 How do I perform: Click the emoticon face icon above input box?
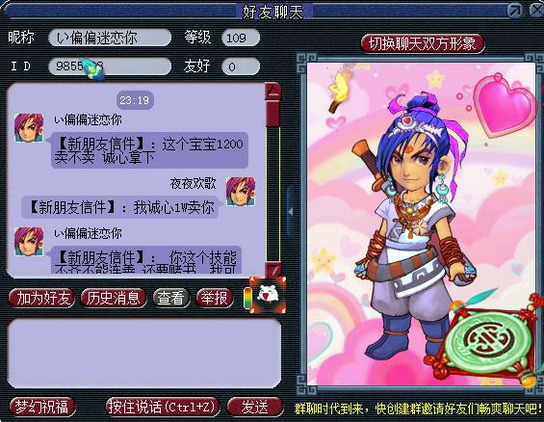click(268, 295)
